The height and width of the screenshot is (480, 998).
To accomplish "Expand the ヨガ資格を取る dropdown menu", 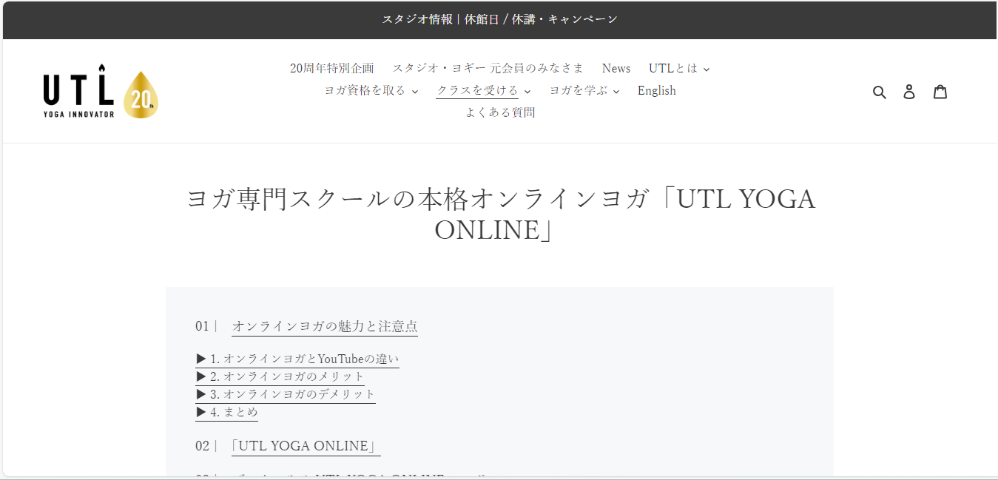I will coord(371,90).
